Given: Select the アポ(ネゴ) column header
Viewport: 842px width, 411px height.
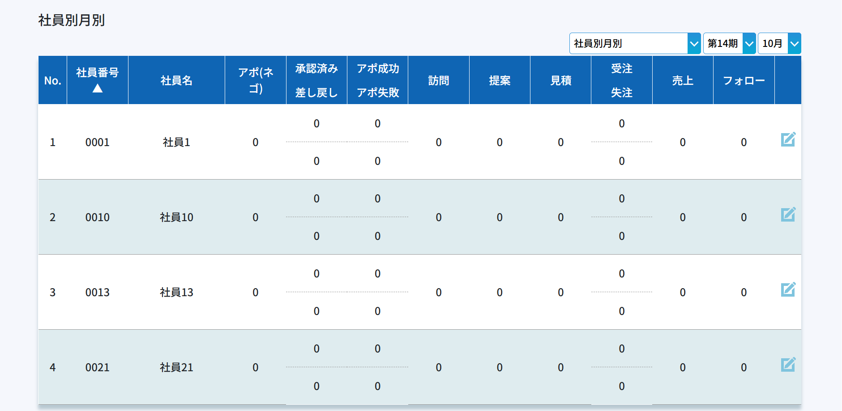Looking at the screenshot, I should [x=255, y=80].
